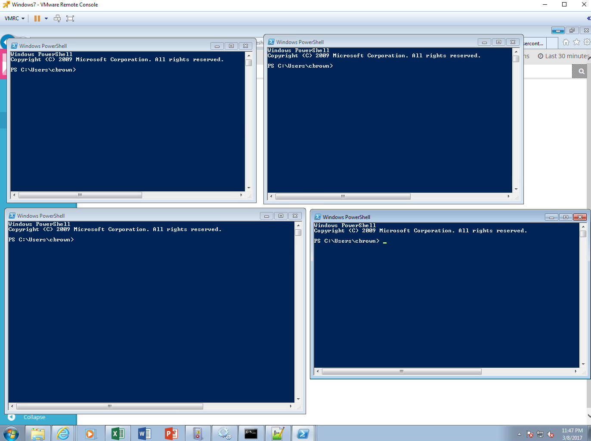Launch Word from the taskbar
The height and width of the screenshot is (441, 591).
[144, 434]
